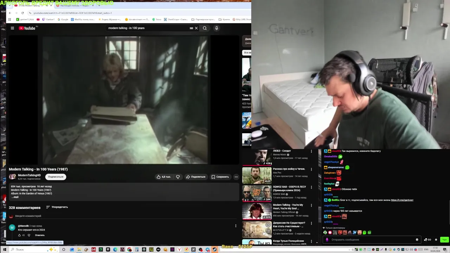Viewport: 450px width, 253px height.
Task: Share the video with Поделиться
Action: pyautogui.click(x=195, y=177)
